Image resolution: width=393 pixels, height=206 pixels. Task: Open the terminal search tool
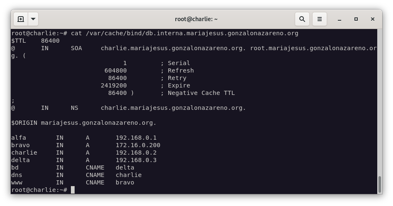pos(302,19)
